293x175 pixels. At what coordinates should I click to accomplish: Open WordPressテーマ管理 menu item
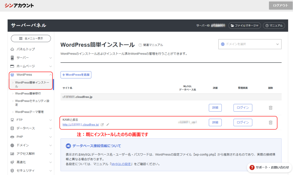coord(29,112)
